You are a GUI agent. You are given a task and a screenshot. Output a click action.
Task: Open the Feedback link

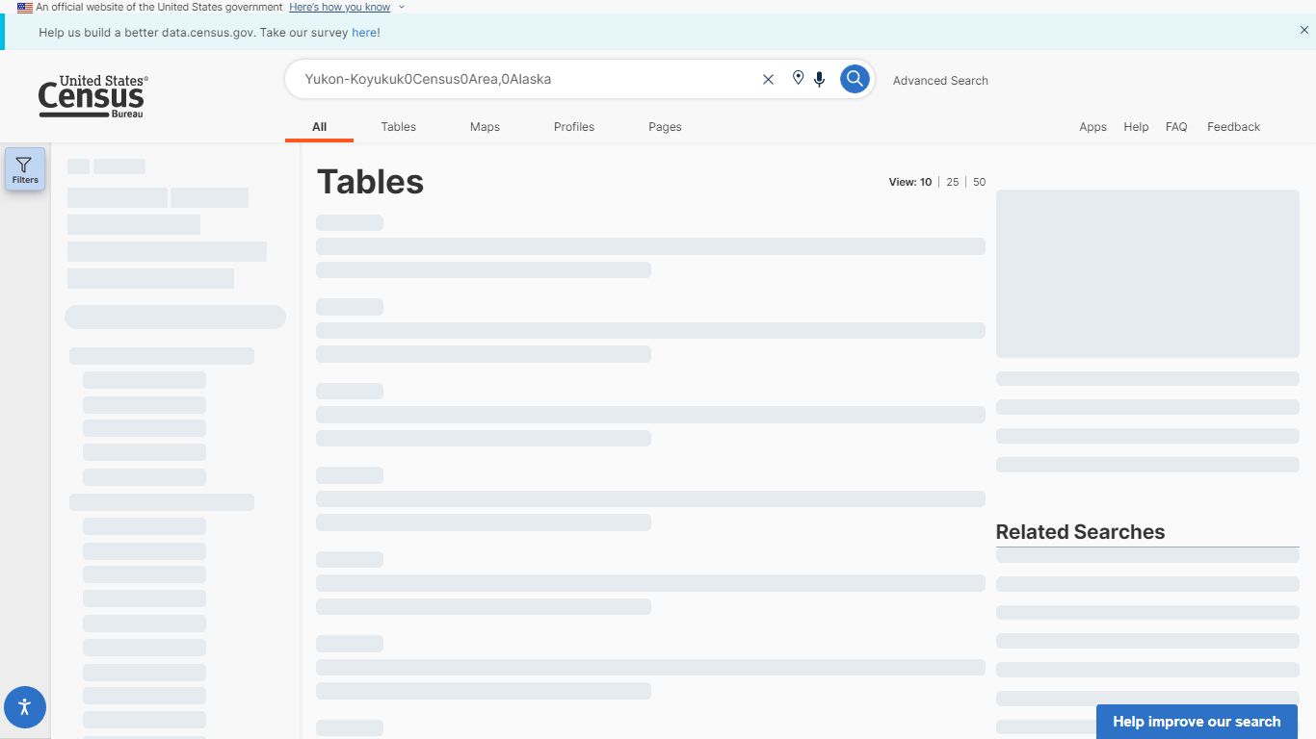pos(1233,127)
